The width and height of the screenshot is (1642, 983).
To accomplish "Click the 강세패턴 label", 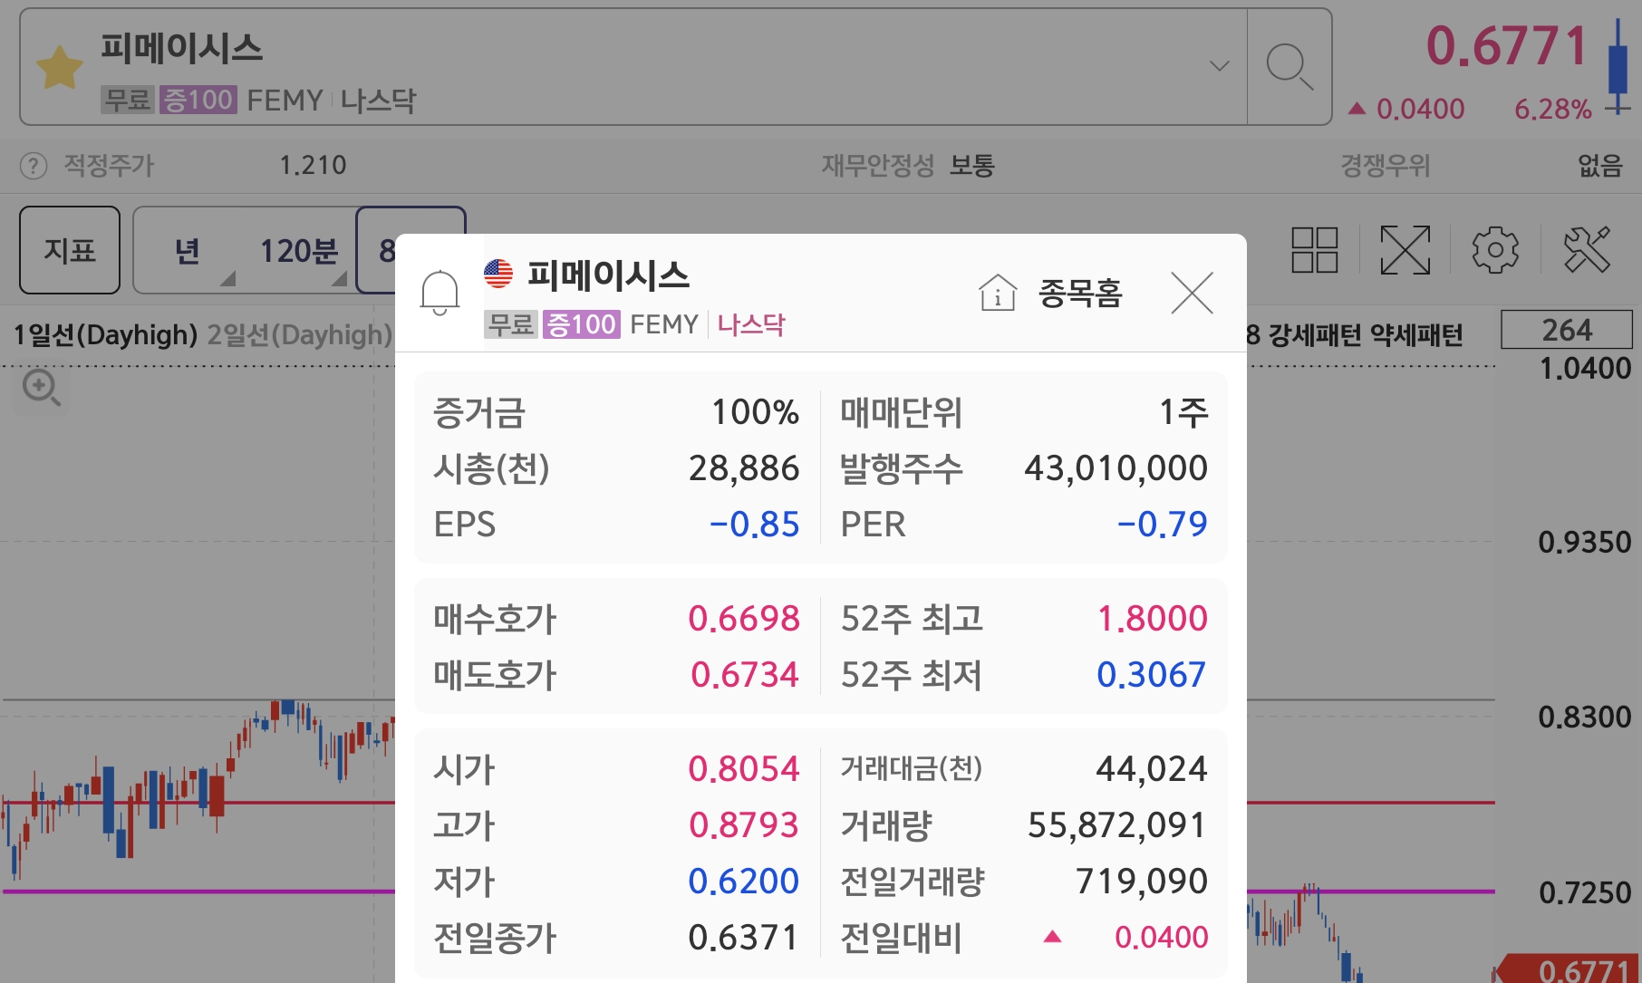I will (1314, 335).
